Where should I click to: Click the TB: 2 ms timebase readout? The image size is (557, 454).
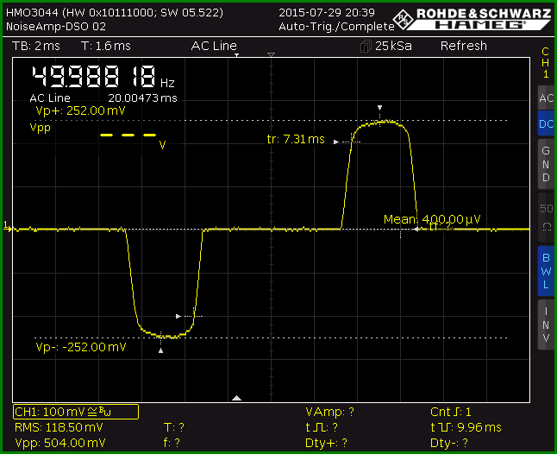click(36, 46)
